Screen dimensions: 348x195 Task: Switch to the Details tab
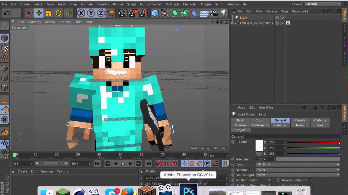point(300,121)
